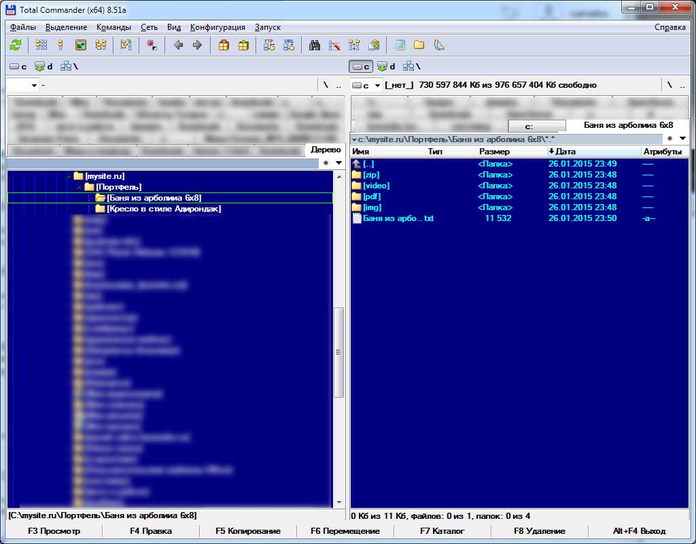Click the last icon on the toolbar

pos(439,45)
